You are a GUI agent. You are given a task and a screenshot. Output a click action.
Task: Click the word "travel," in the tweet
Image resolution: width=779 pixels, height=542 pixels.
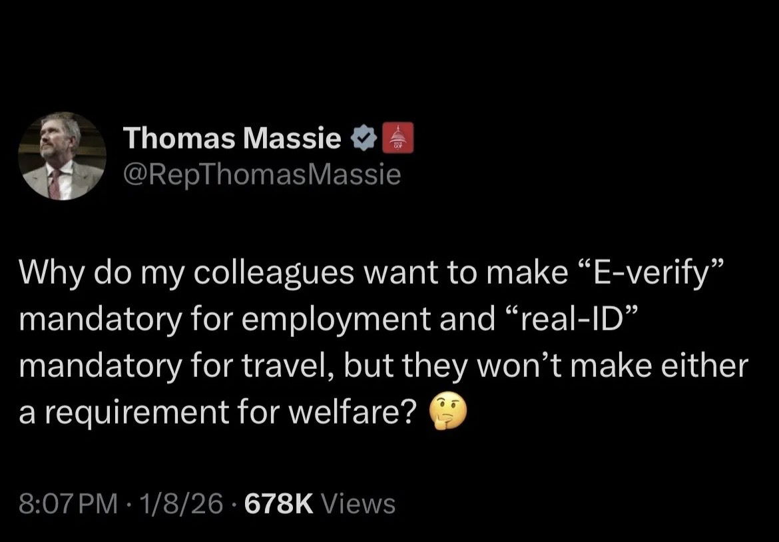point(294,368)
